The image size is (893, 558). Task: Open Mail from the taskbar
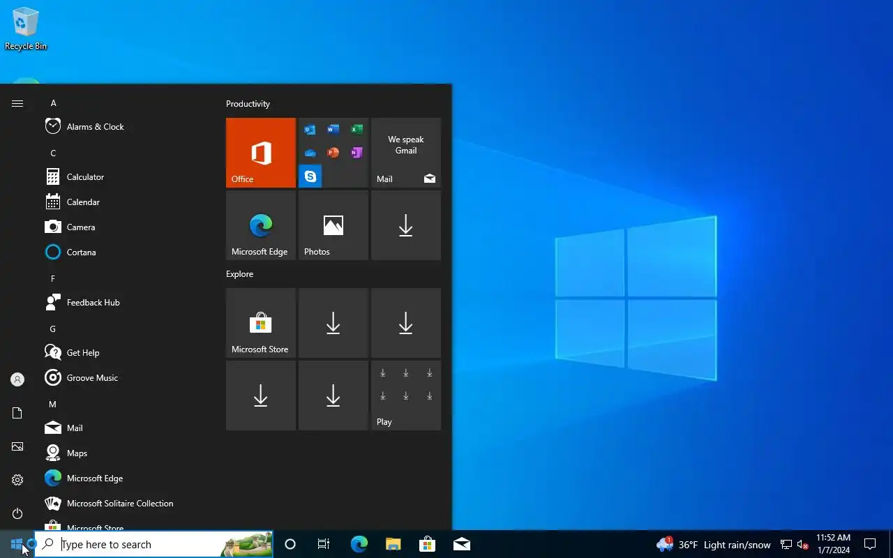[461, 544]
